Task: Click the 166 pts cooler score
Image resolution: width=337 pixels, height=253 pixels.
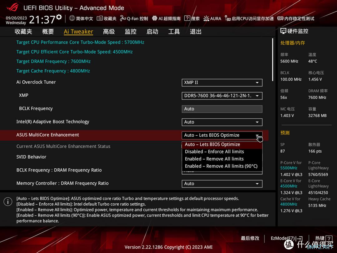Action: [315, 151]
